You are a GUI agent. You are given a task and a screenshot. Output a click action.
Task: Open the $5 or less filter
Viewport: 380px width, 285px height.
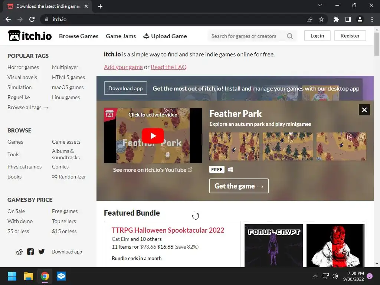pos(18,231)
